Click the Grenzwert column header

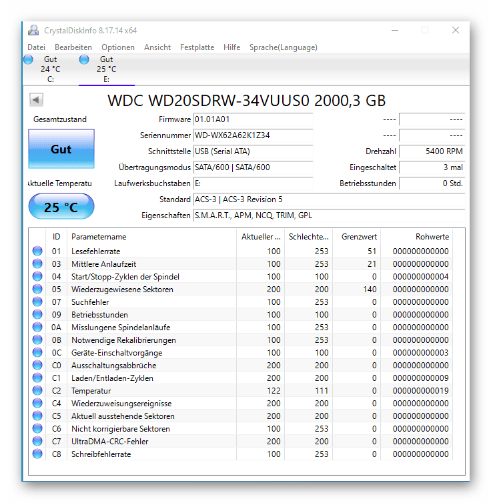coord(357,237)
